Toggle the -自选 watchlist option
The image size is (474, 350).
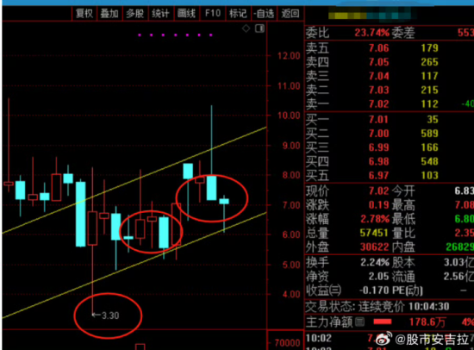265,13
